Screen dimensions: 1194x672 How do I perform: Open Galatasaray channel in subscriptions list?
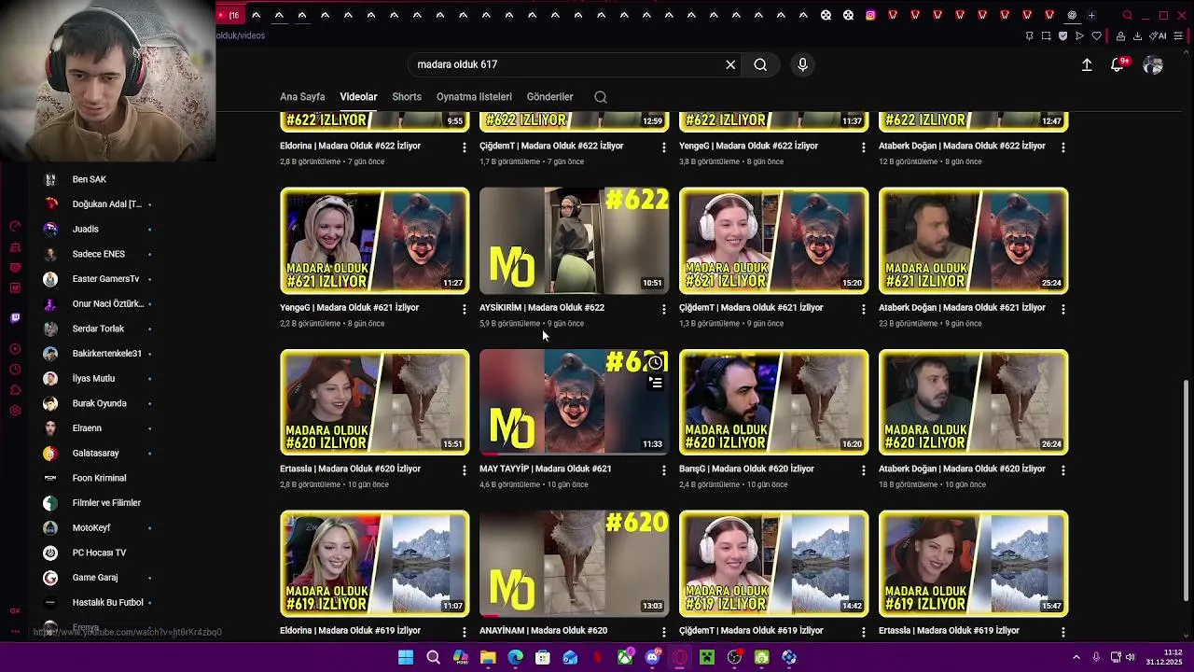95,454
